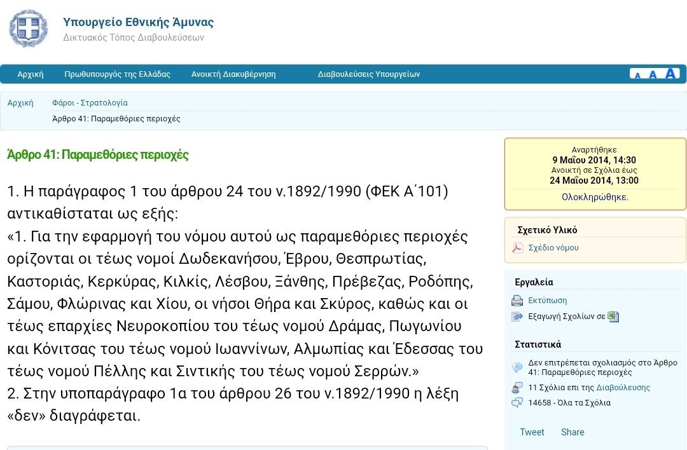Click the PDF icon beside Σχέδιο νόμου
This screenshot has height=450, width=687.
coord(517,248)
